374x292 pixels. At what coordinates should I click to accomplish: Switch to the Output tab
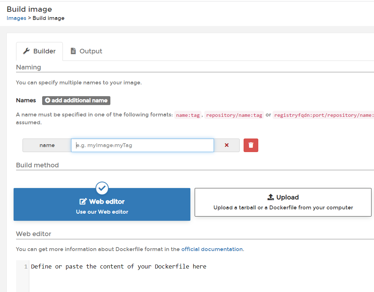click(86, 51)
